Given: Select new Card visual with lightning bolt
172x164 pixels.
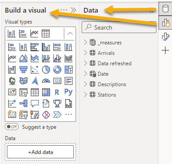Looking at the screenshot, I should [12, 114].
